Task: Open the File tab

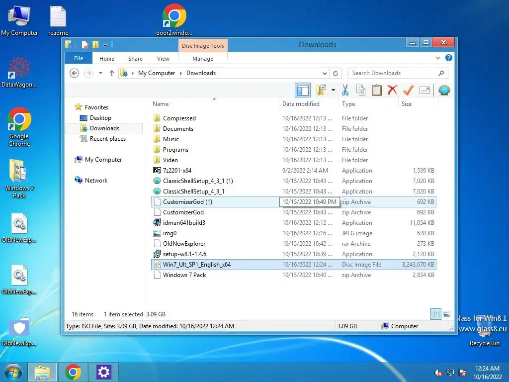Action: [79, 58]
